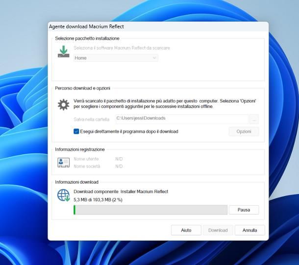
Task: Click the Aiuto help button
Action: [186, 230]
